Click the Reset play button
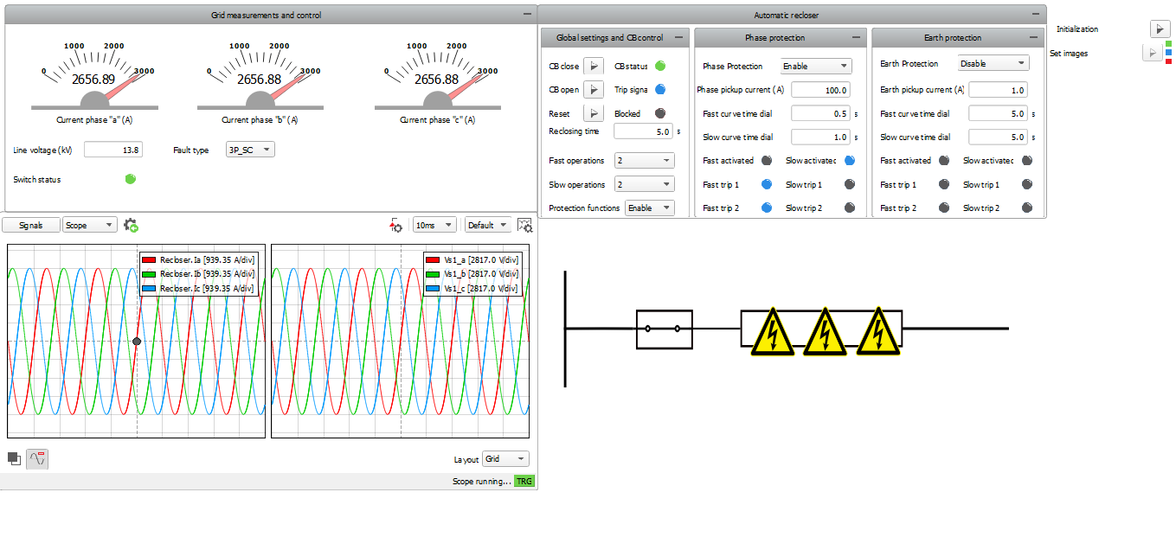The width and height of the screenshot is (1176, 537). point(593,113)
